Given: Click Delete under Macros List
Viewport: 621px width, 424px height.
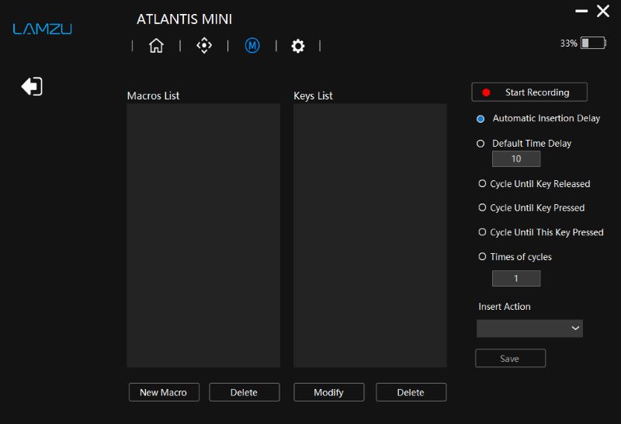Looking at the screenshot, I should (x=245, y=392).
